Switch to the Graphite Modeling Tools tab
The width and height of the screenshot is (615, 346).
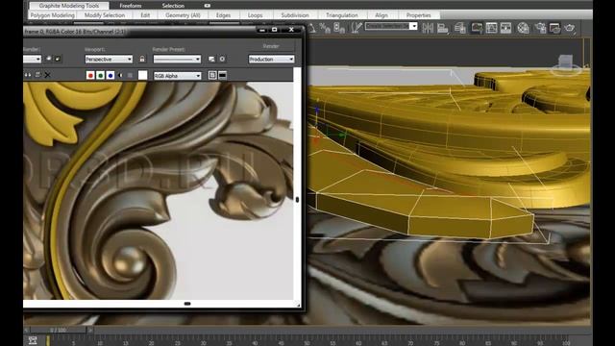[x=69, y=6]
